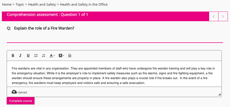
Task: Open the background highlight color dropdown
Action: pos(61,56)
